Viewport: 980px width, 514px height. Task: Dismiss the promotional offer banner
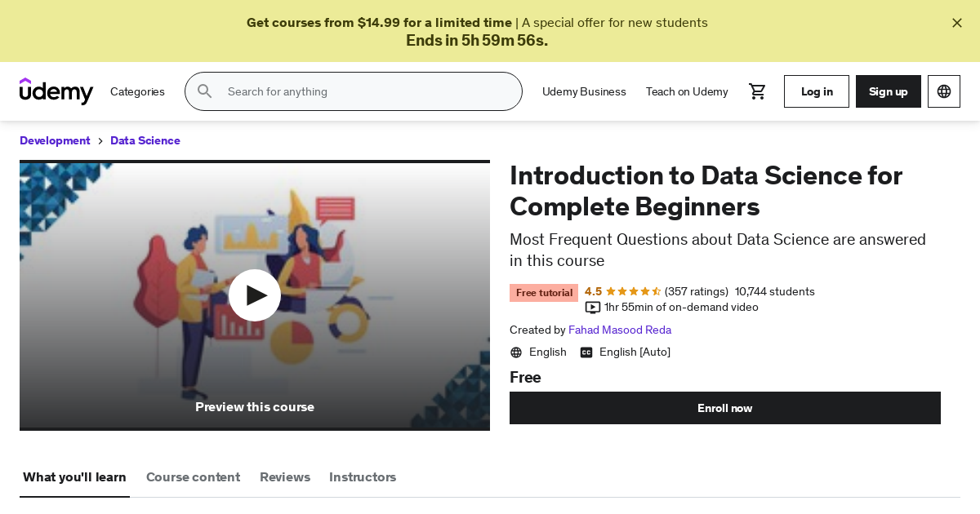point(957,23)
